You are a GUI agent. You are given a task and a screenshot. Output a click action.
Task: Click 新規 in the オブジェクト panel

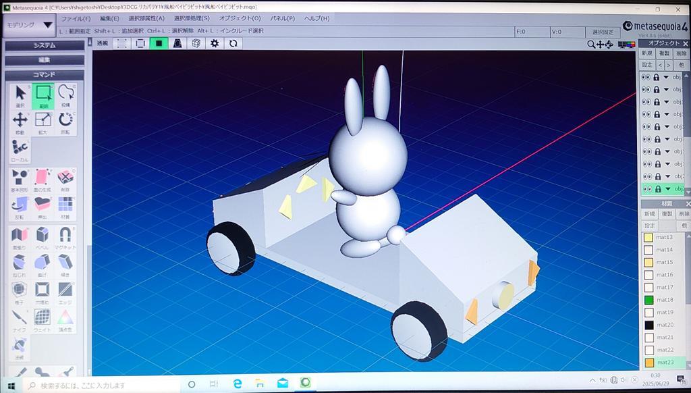coord(647,53)
